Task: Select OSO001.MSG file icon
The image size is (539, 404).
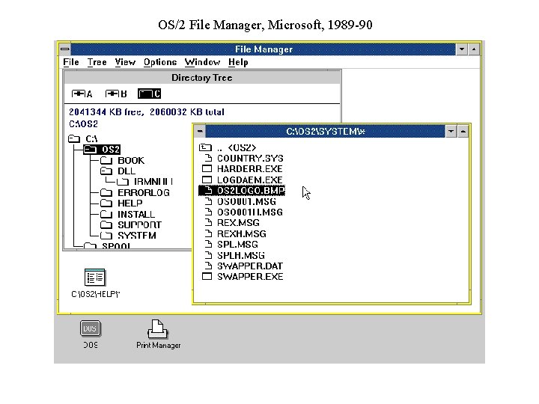Action: coord(208,201)
